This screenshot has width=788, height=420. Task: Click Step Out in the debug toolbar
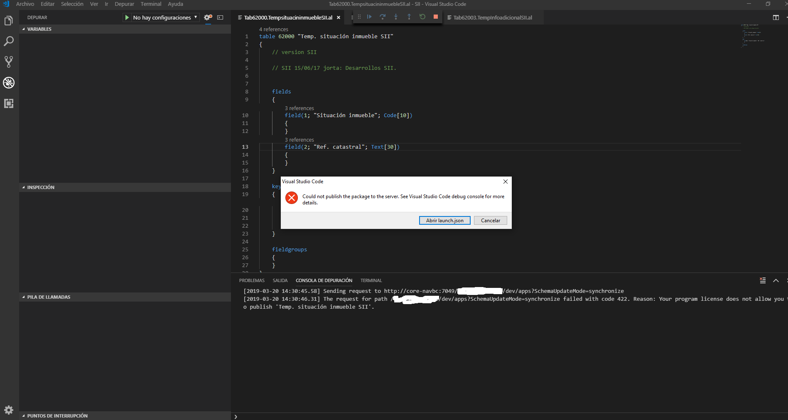(409, 17)
